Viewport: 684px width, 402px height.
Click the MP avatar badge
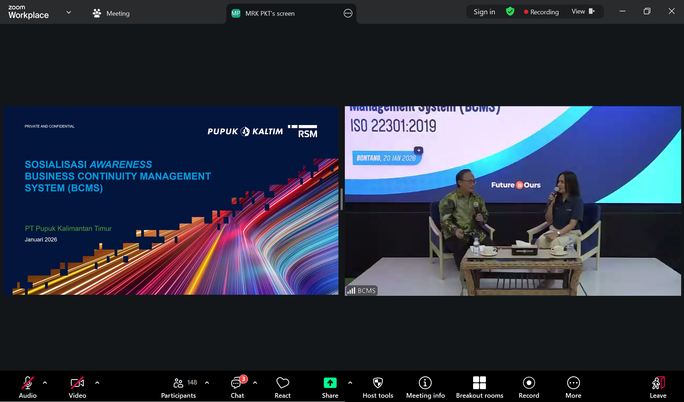point(236,14)
